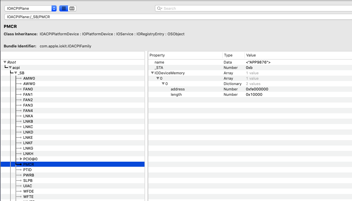Switch to column browser view icon
The width and height of the screenshot is (352, 201).
point(72,8)
